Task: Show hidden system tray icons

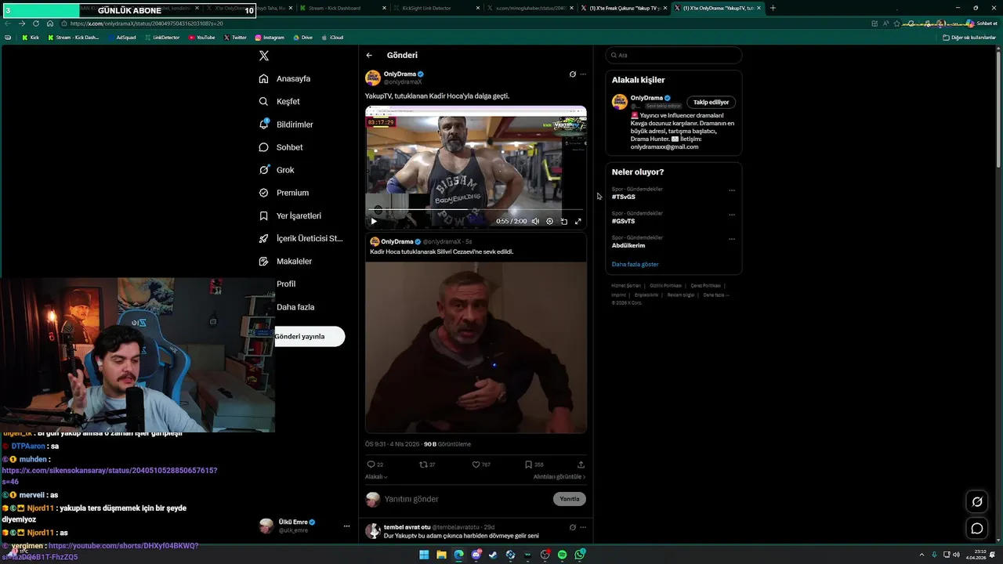Action: click(922, 555)
